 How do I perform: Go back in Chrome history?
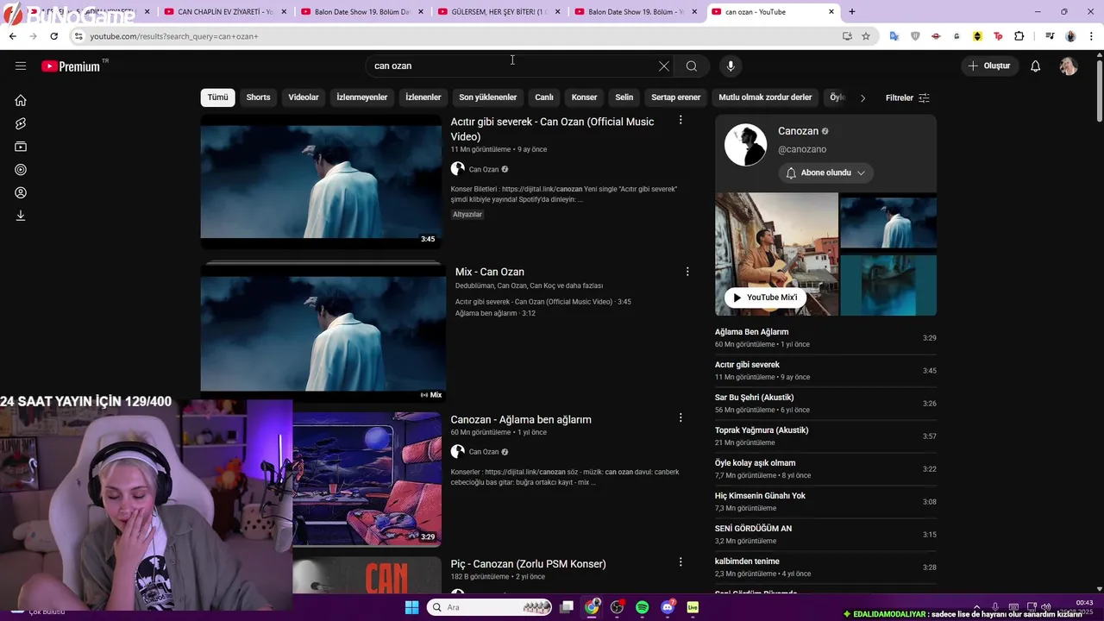point(12,36)
